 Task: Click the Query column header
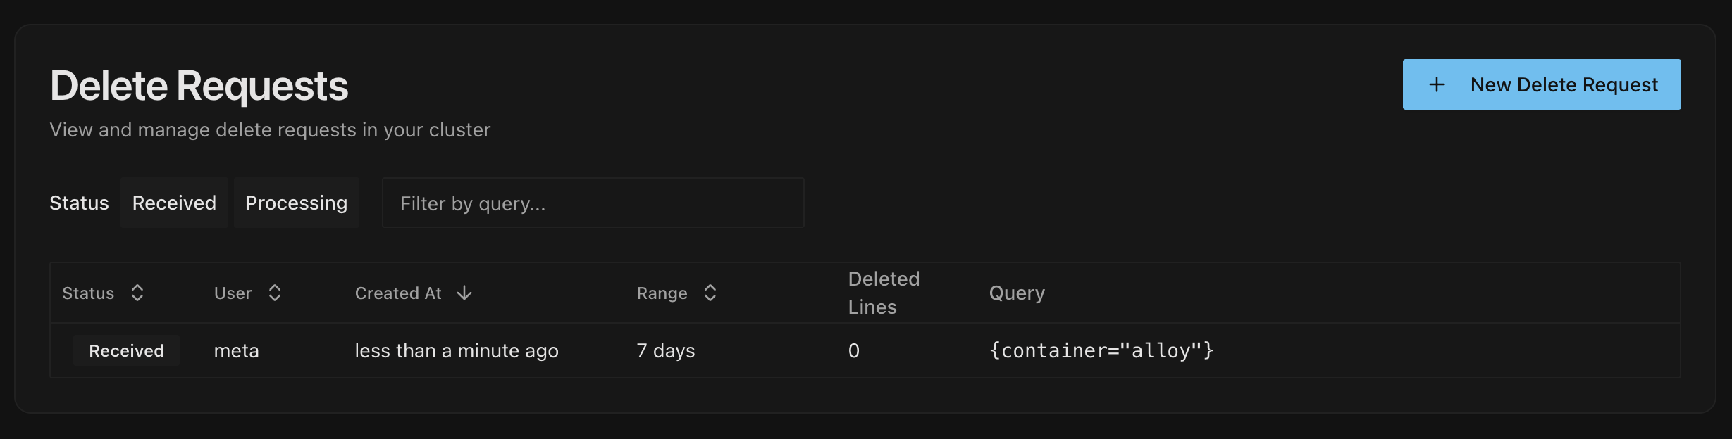tap(1017, 293)
